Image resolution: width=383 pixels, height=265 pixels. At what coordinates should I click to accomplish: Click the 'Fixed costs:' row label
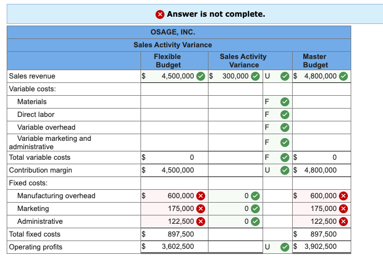28,183
